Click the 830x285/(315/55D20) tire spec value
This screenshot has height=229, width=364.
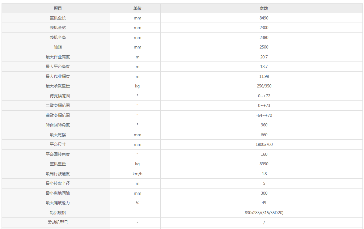(264, 213)
